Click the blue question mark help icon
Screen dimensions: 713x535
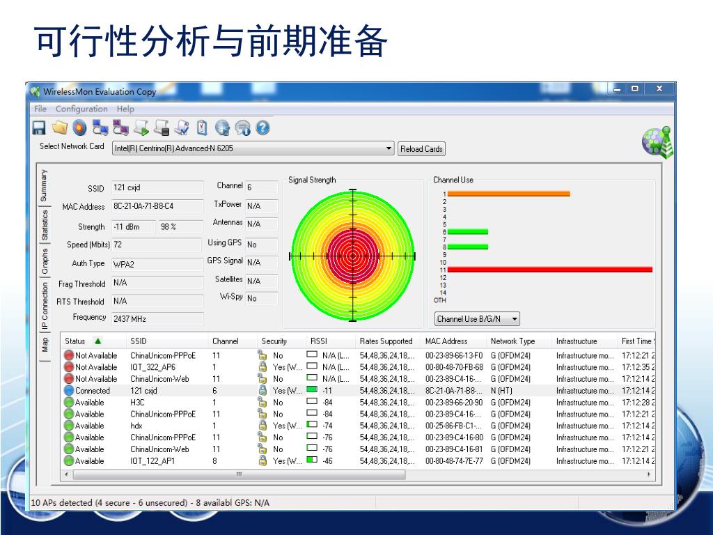pos(263,128)
